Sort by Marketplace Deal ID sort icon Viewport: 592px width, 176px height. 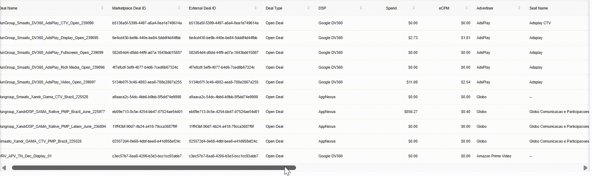[x=179, y=8]
